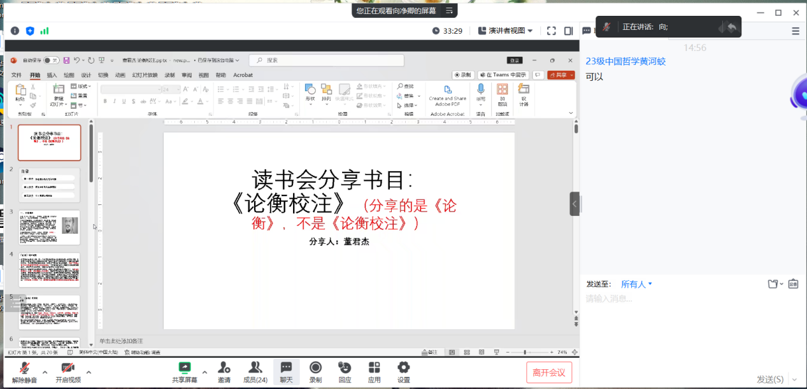Unmute microphone via 解除静音
807x389 pixels.
point(25,368)
